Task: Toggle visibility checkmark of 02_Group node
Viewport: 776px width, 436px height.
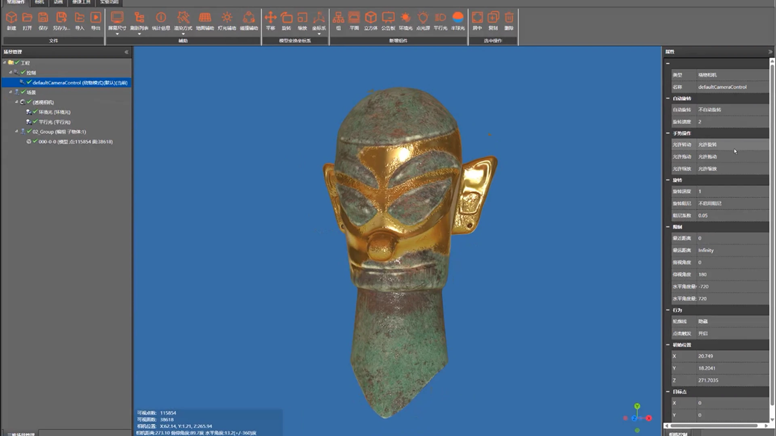Action: pos(29,131)
